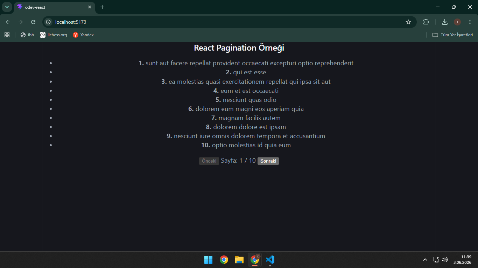The image size is (478, 268).
Task: Click the 'dolorem dolore est ipsam' item
Action: pos(246,127)
